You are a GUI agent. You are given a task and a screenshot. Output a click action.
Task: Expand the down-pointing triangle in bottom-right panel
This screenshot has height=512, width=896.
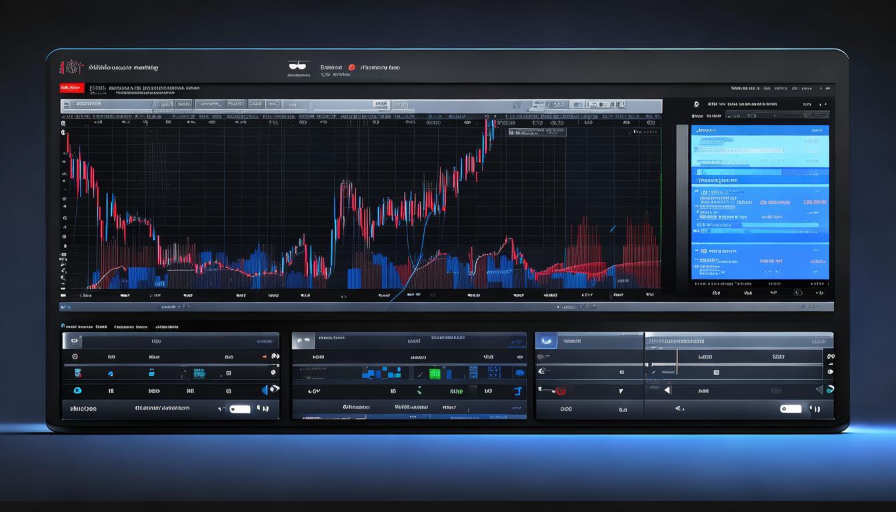pos(621,391)
